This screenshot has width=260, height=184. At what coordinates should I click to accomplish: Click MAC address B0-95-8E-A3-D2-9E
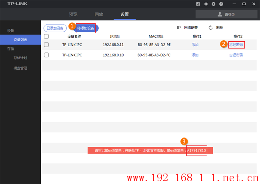(154, 44)
